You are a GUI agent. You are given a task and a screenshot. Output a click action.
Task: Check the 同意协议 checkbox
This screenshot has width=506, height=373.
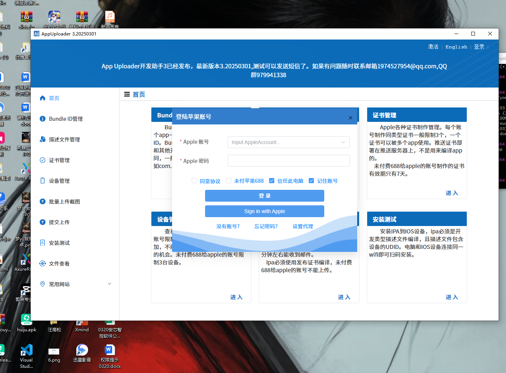pyautogui.click(x=194, y=181)
